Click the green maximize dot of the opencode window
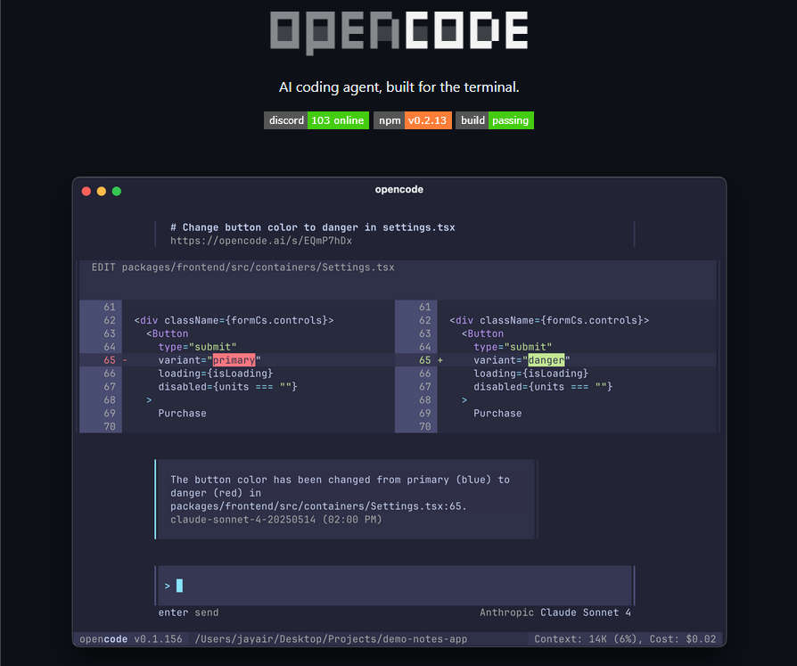This screenshot has height=666, width=797. tap(117, 191)
